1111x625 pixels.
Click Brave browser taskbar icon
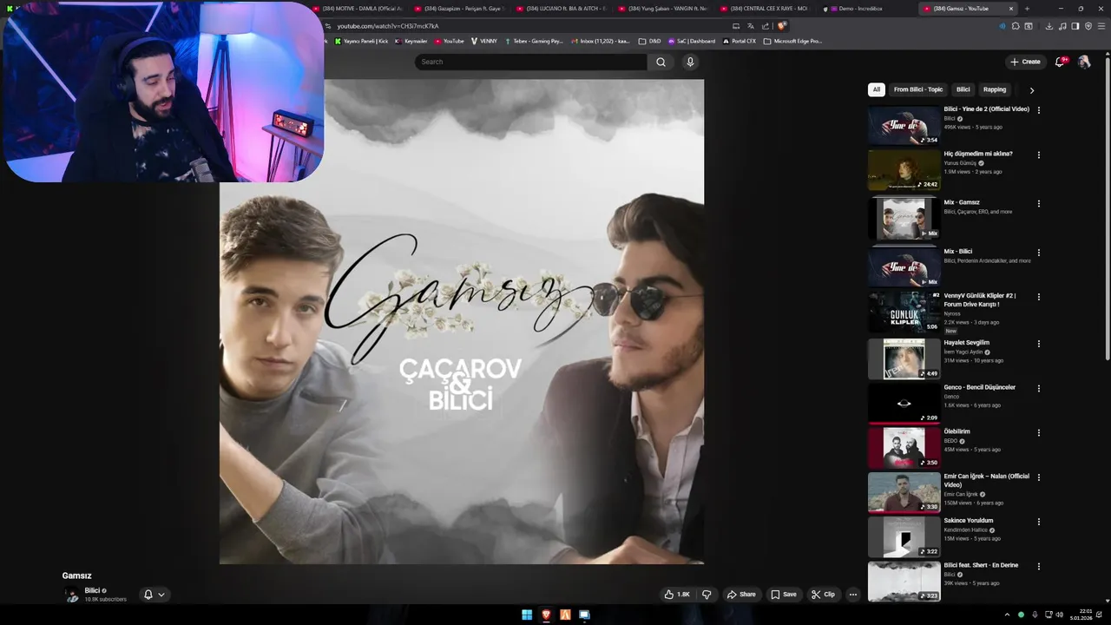click(547, 615)
